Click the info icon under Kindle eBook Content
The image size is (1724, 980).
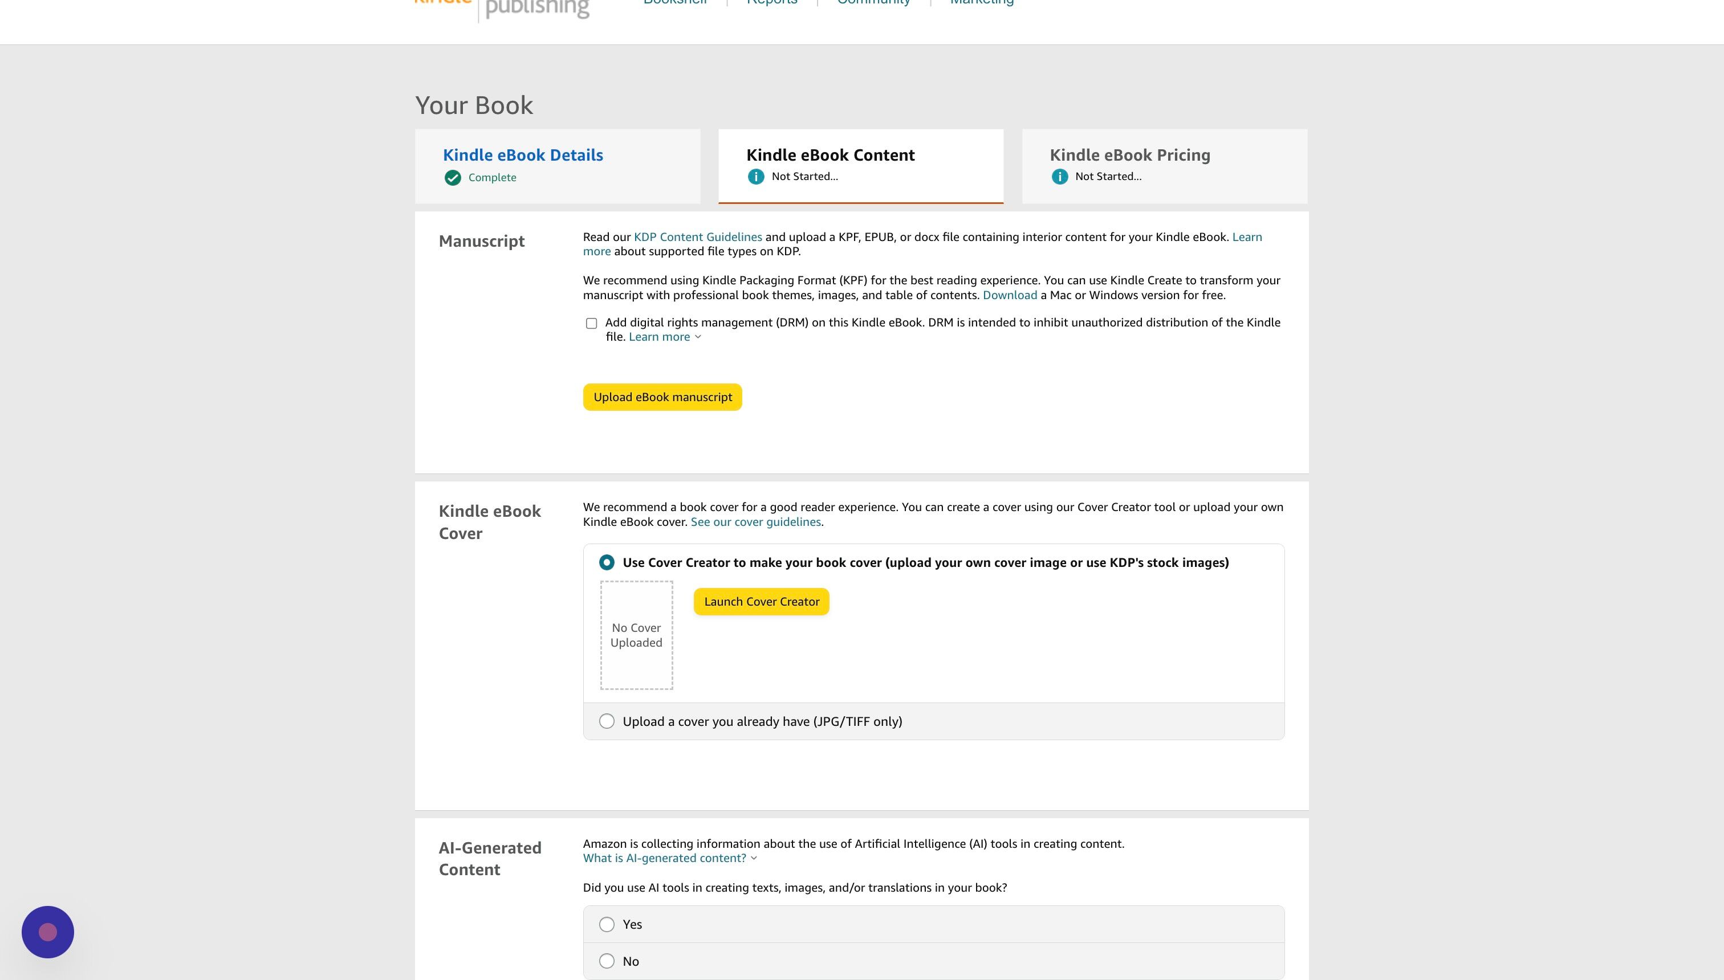[755, 177]
